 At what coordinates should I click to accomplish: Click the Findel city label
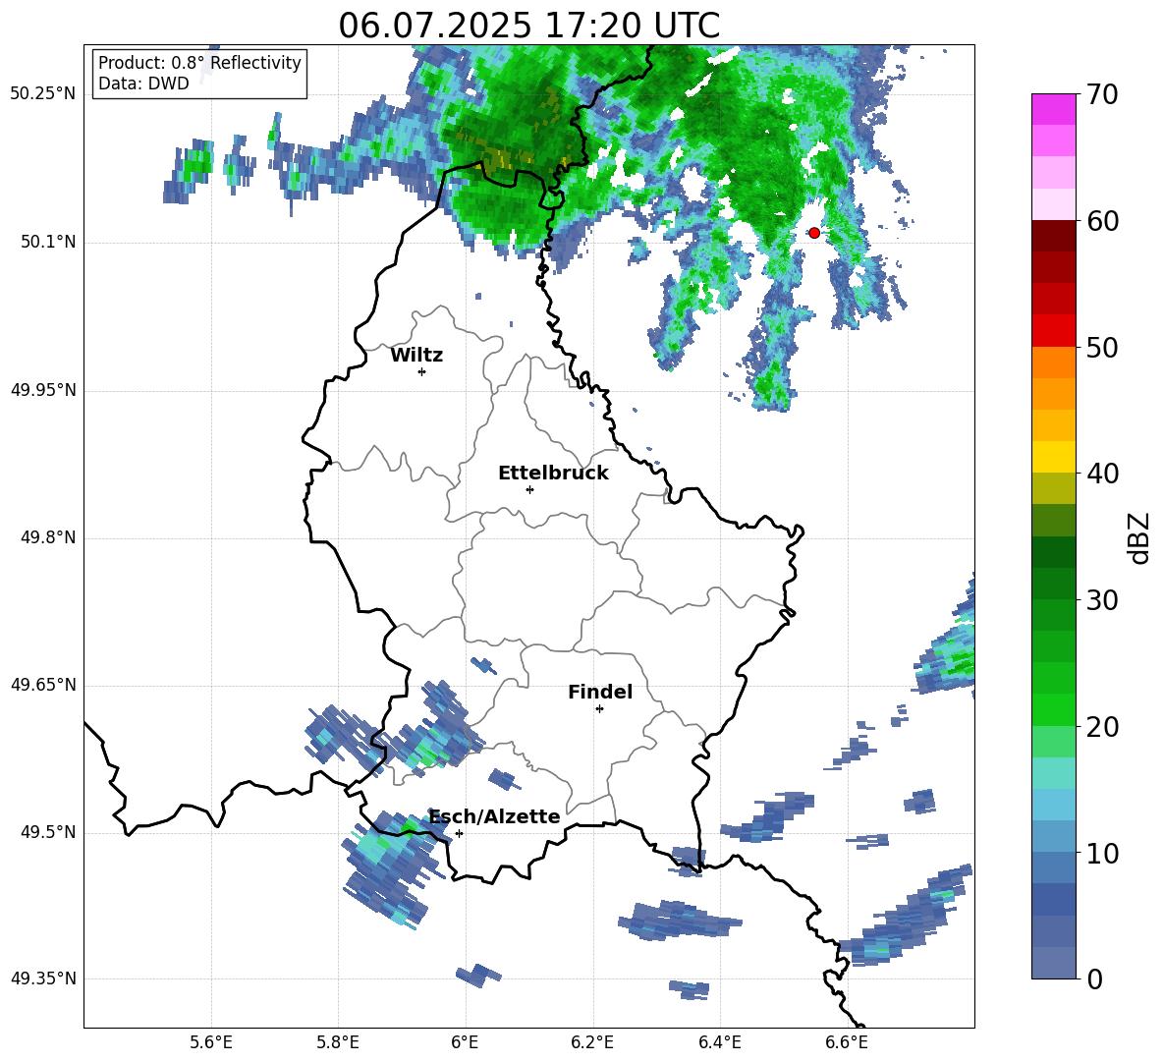click(600, 692)
